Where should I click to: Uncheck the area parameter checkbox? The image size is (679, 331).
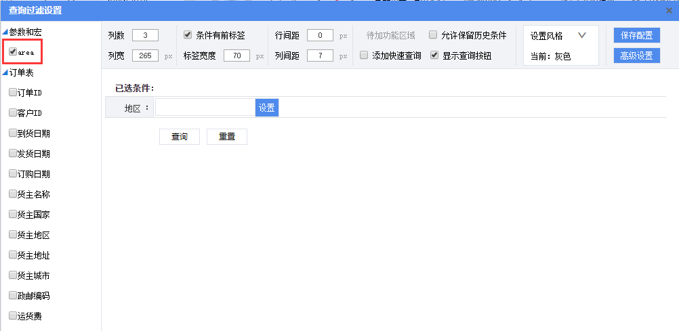point(13,51)
